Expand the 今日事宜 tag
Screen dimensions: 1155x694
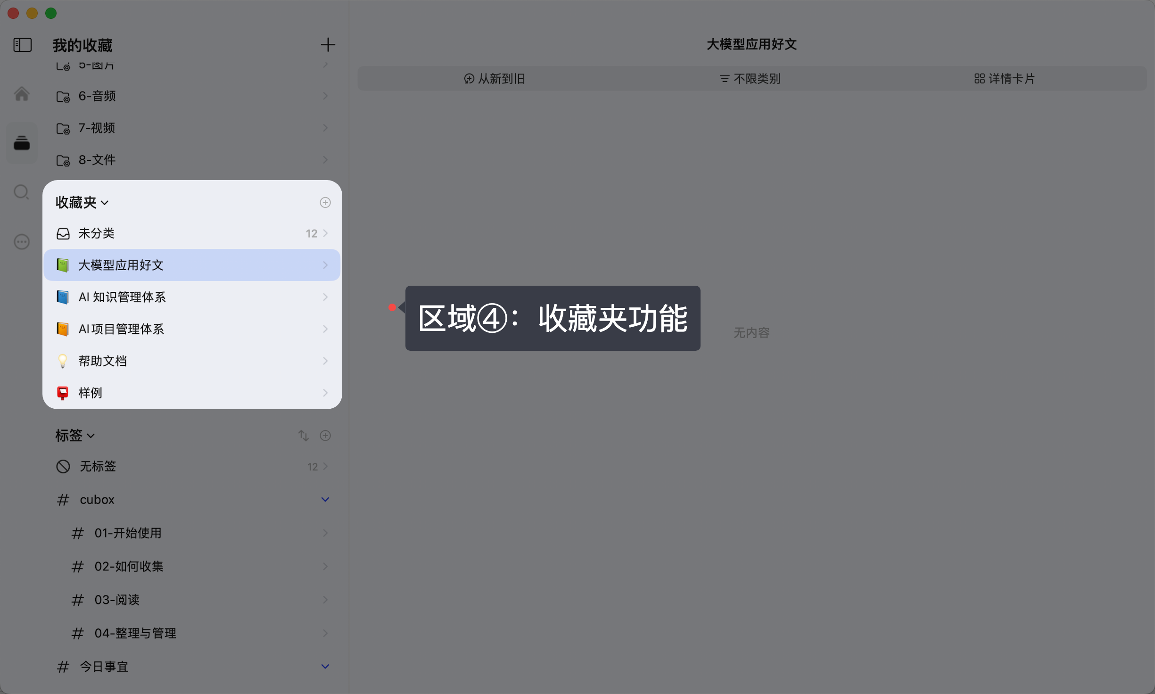(x=324, y=666)
